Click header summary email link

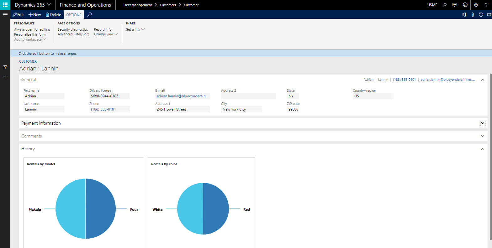(447, 80)
